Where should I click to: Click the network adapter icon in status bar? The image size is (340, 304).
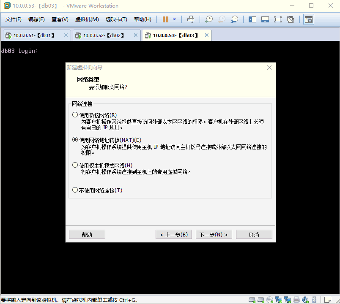(x=279, y=299)
